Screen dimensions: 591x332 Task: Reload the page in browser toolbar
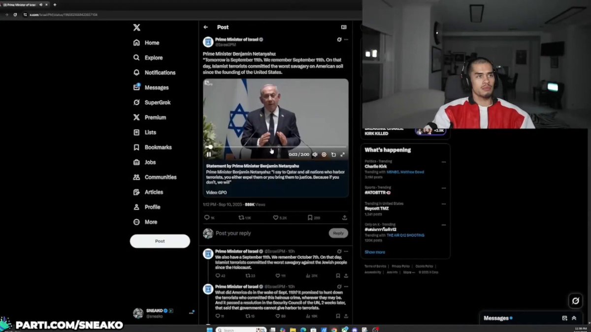(15, 15)
